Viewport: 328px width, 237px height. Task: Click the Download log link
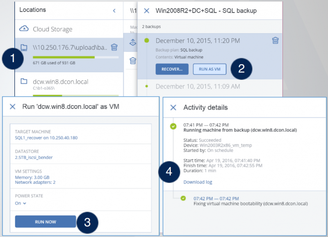tap(198, 182)
